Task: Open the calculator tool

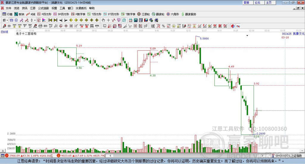Action: [x=136, y=20]
